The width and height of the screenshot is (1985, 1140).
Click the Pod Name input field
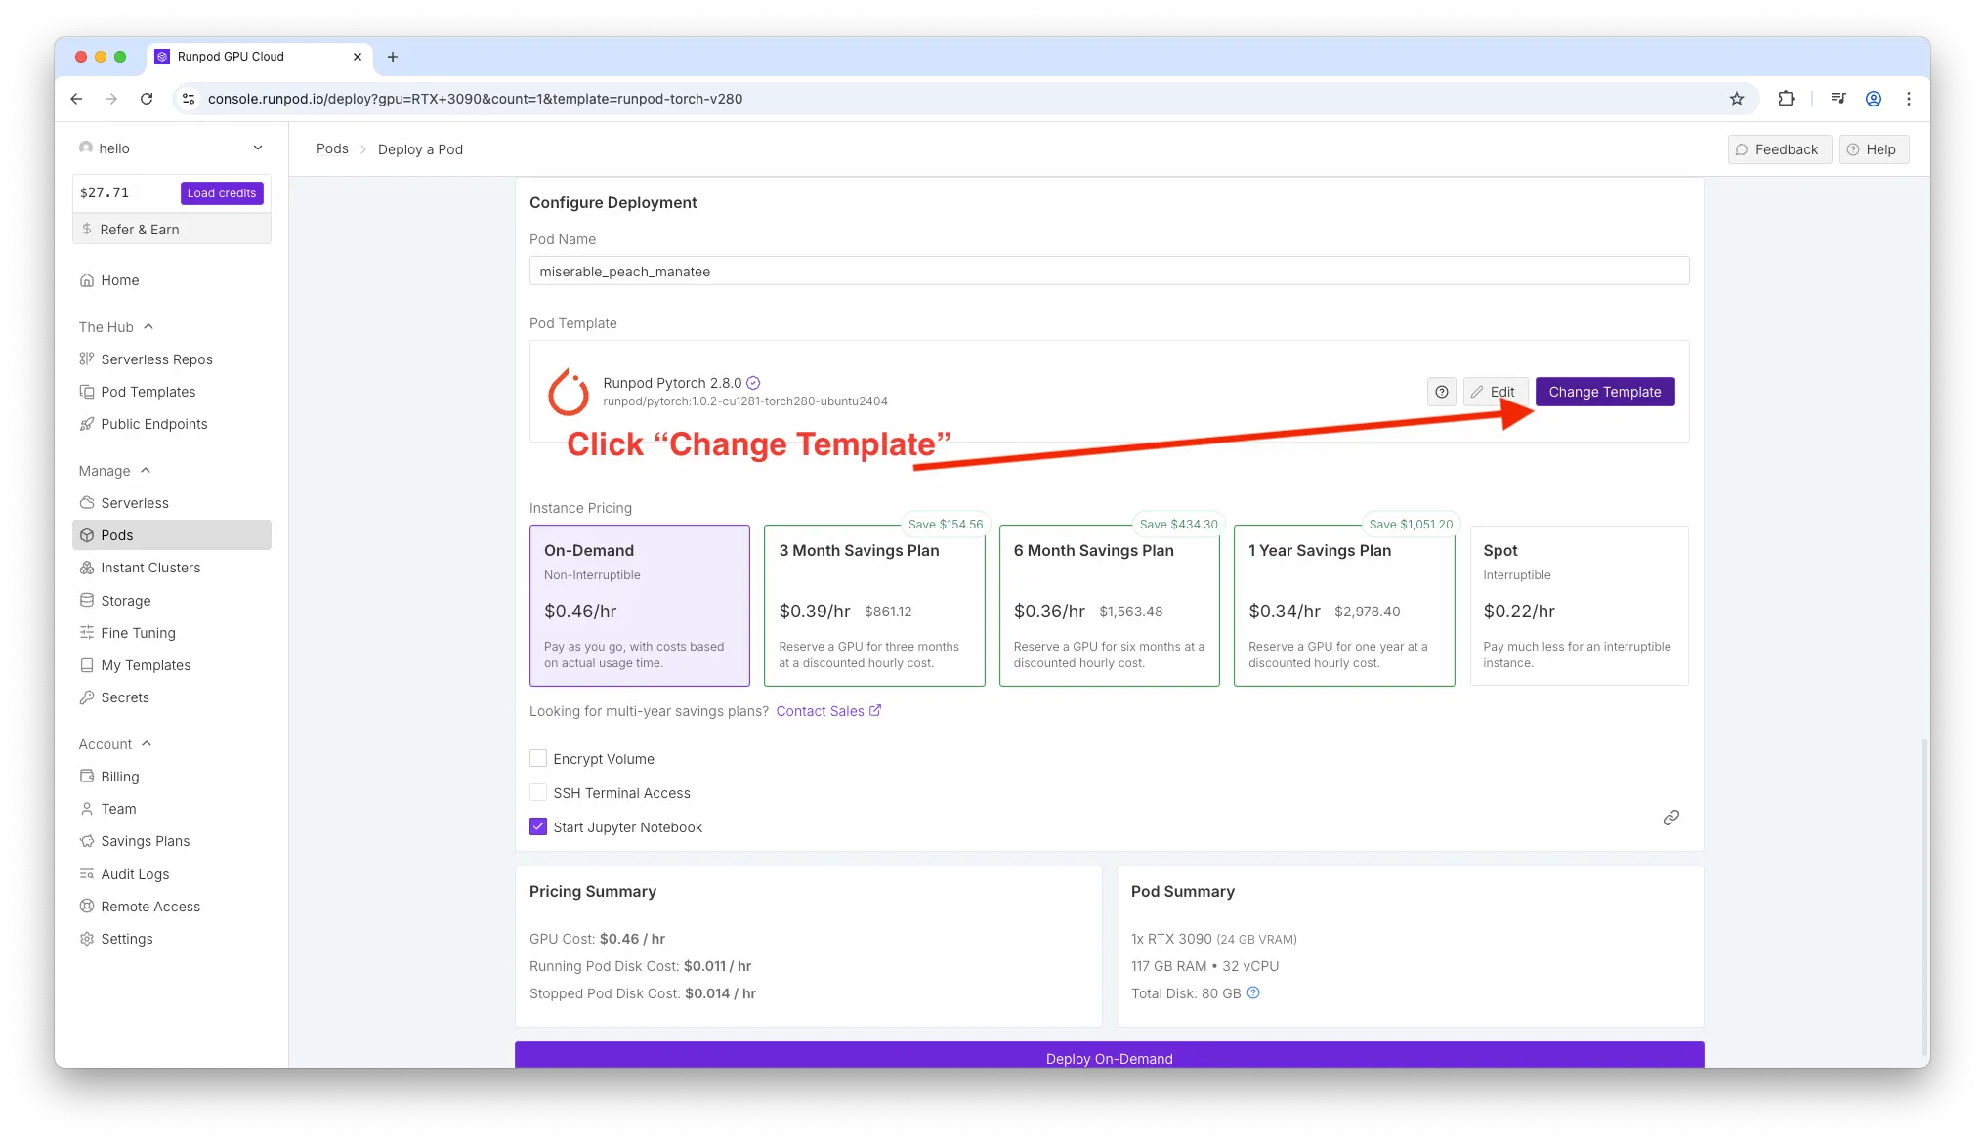click(1110, 271)
